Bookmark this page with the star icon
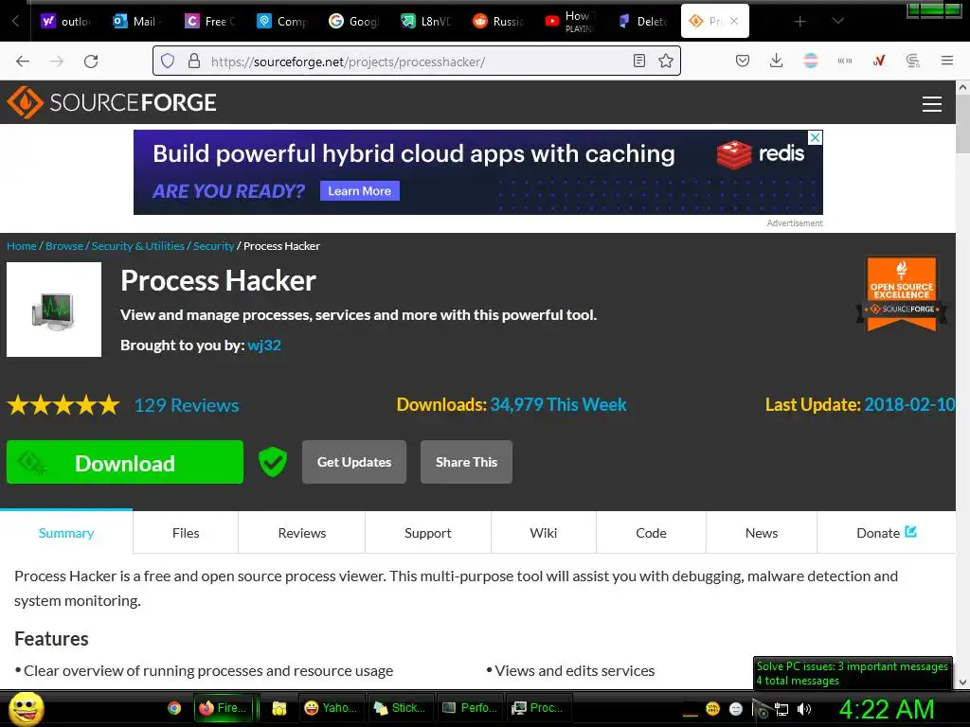The width and height of the screenshot is (970, 727). pyautogui.click(x=666, y=61)
